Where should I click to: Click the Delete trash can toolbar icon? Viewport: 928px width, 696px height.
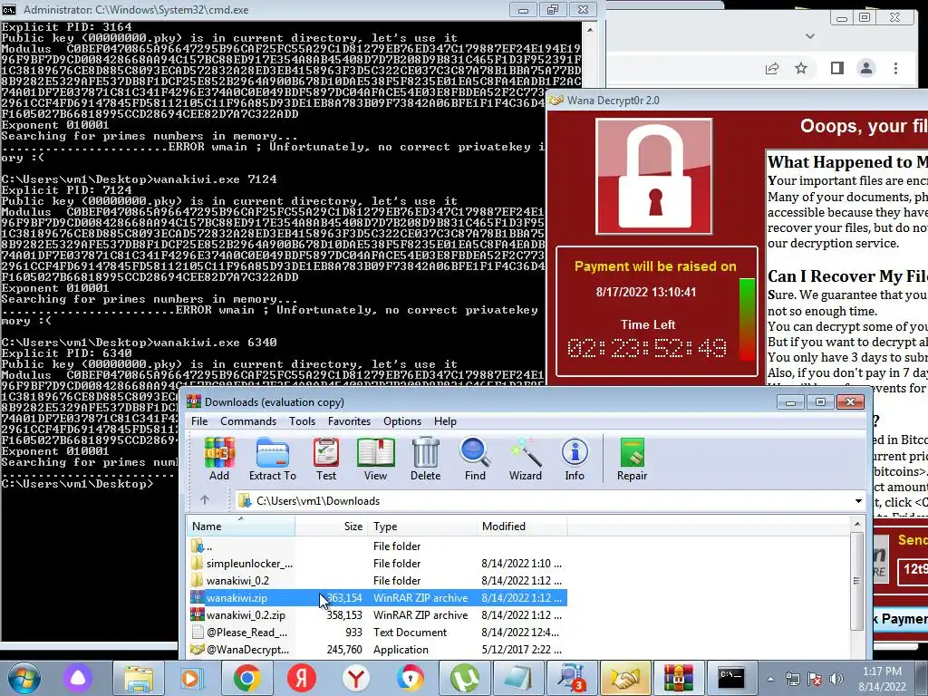426,459
